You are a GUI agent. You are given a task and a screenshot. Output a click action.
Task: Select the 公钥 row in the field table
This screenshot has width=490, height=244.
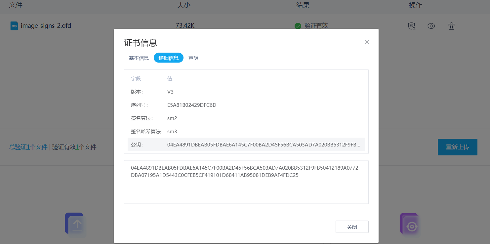click(x=246, y=144)
